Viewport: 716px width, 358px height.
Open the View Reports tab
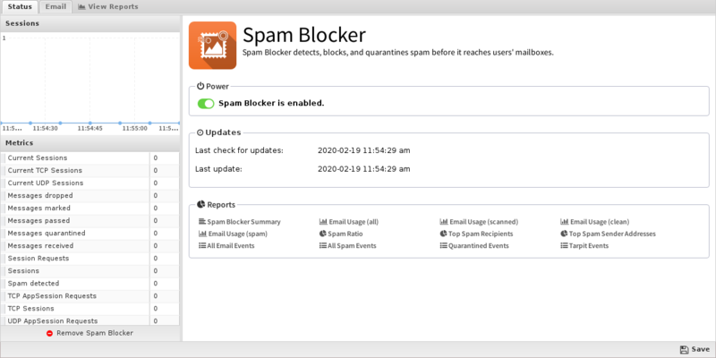click(107, 6)
